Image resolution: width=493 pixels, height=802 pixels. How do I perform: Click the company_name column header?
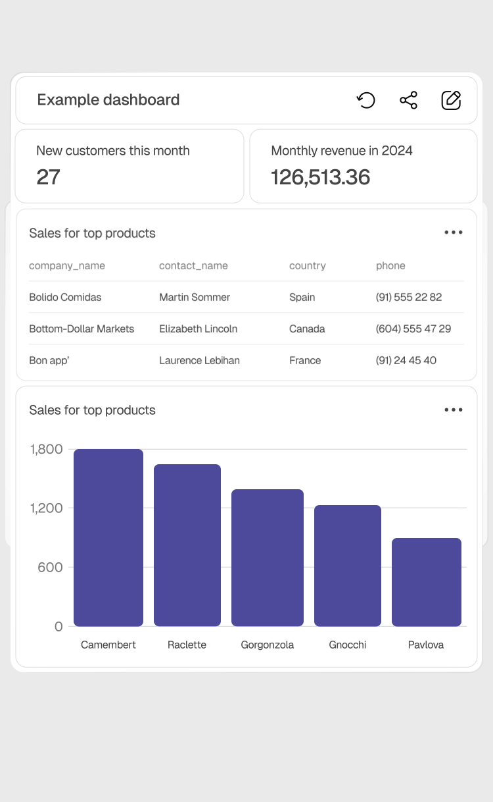tap(67, 266)
